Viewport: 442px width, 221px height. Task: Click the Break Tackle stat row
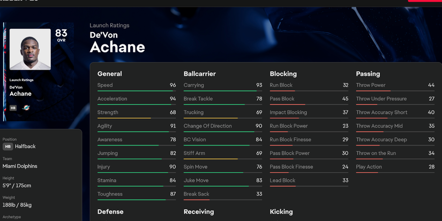222,99
